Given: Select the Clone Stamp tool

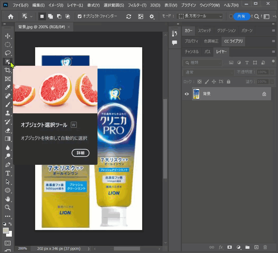Looking at the screenshot, I should point(8,113).
